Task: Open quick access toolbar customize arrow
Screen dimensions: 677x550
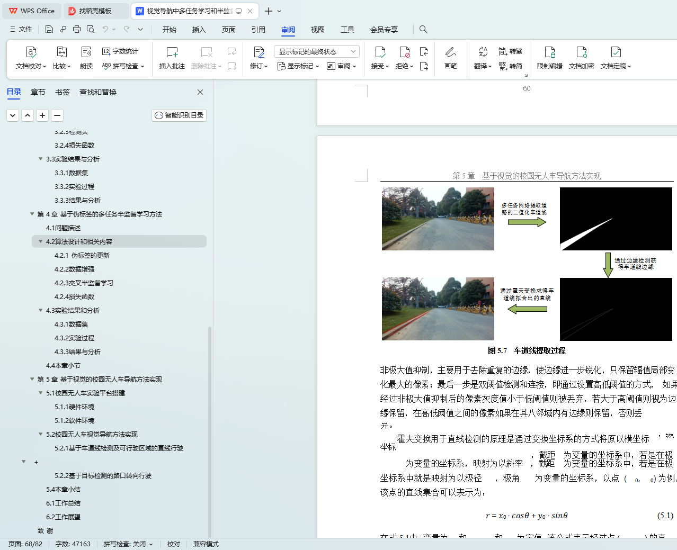Action: 140,29
